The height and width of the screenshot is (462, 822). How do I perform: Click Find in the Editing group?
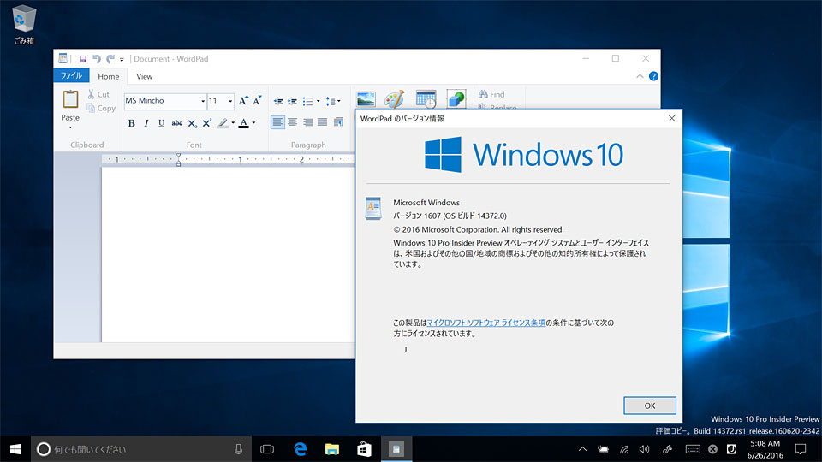click(x=491, y=94)
